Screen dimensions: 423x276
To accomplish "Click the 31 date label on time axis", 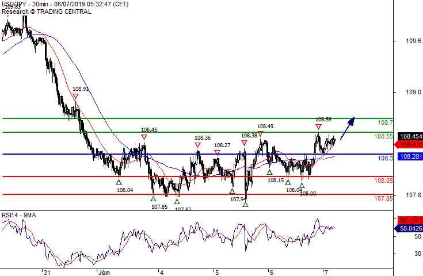I will pos(47,273).
